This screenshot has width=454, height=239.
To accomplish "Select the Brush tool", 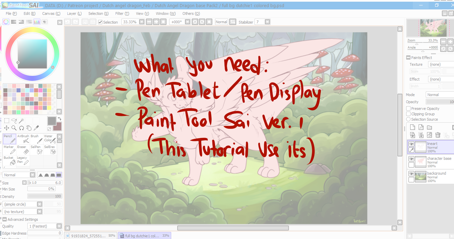I will (x=36, y=139).
